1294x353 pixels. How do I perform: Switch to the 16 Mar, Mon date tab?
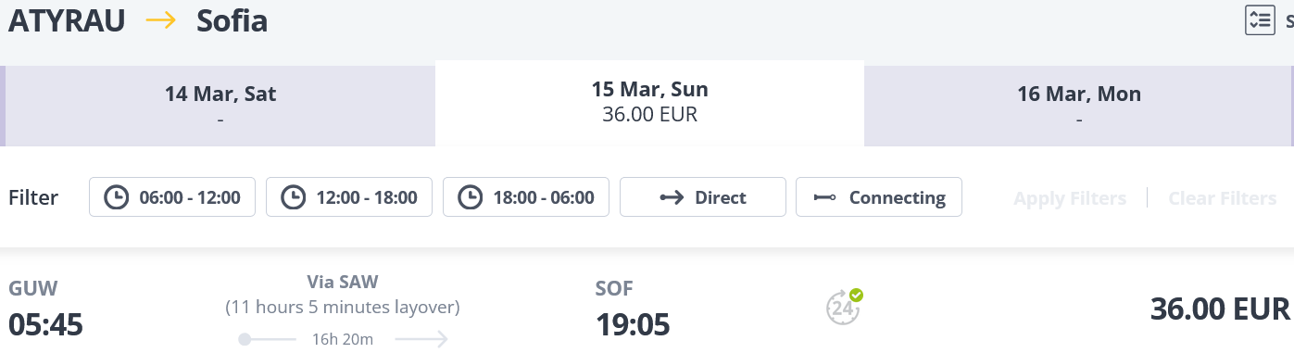pyautogui.click(x=1079, y=106)
